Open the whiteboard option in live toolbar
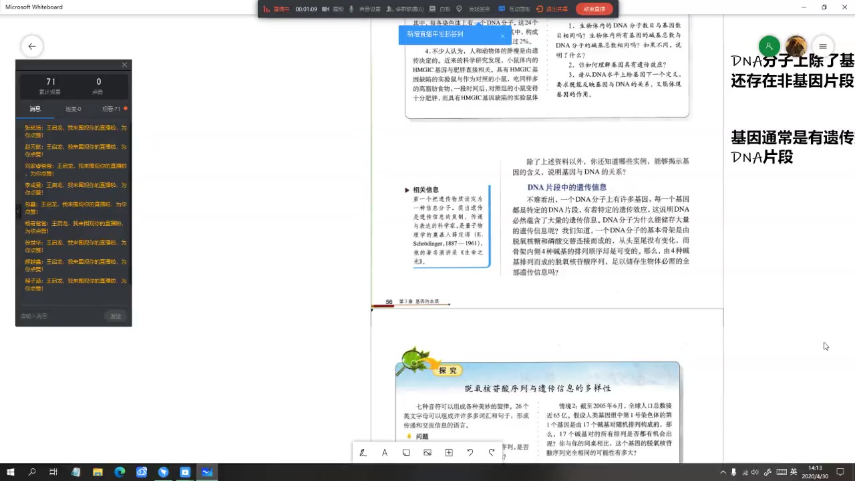855x481 pixels. point(440,9)
